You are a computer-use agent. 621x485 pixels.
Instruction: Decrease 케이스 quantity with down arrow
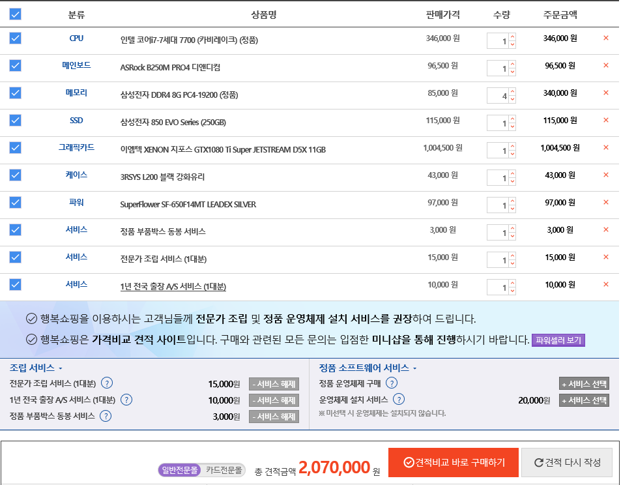click(512, 181)
